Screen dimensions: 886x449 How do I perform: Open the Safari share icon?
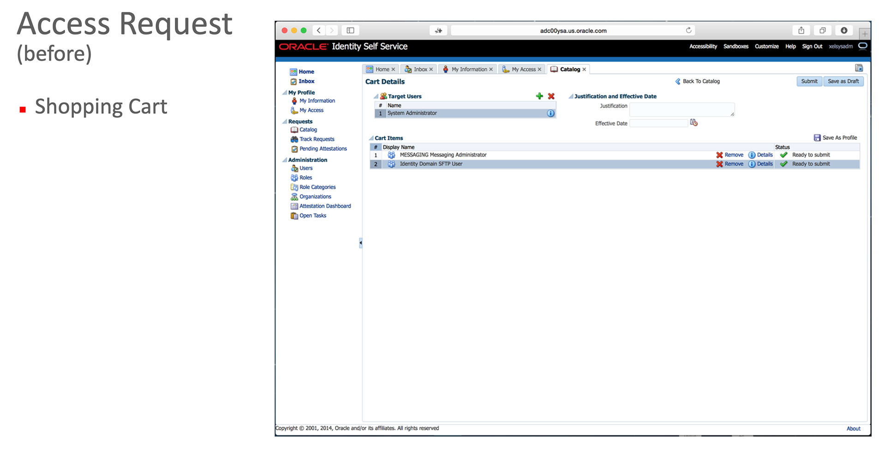(801, 30)
